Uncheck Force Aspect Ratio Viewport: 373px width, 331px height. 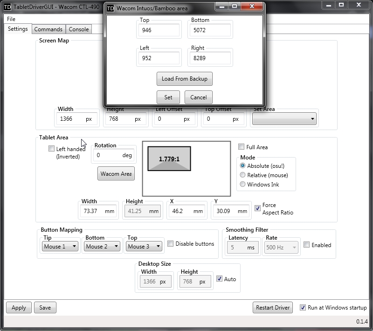point(257,208)
